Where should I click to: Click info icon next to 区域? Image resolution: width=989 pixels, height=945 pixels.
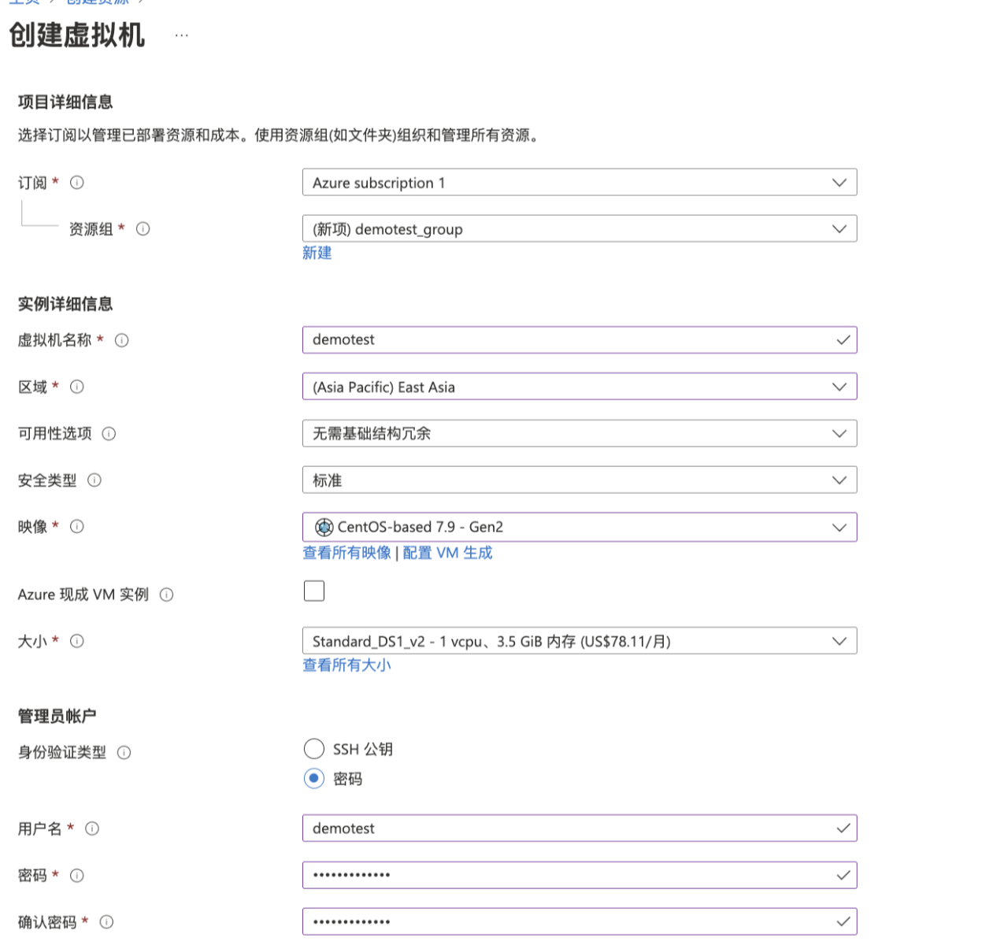pos(77,387)
